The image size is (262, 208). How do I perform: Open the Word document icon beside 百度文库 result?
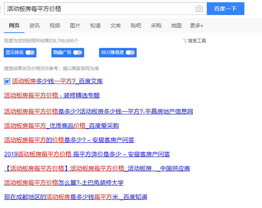[x=7, y=81]
